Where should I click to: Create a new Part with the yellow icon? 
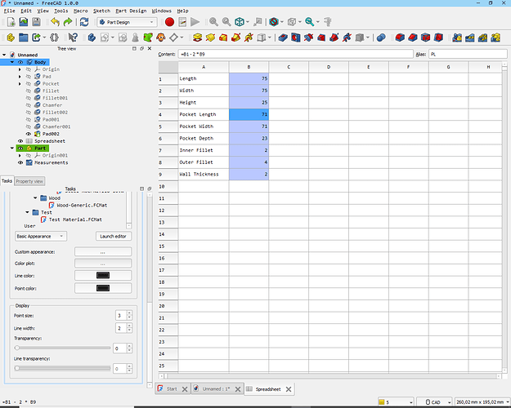click(x=11, y=38)
